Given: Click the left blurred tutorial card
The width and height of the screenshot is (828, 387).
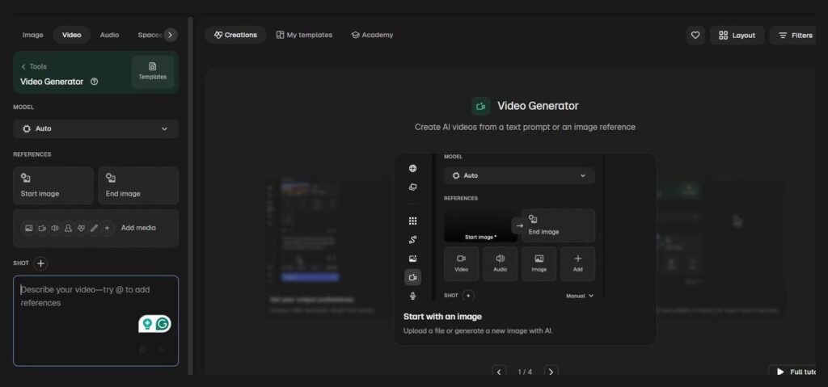Looking at the screenshot, I should (x=330, y=247).
